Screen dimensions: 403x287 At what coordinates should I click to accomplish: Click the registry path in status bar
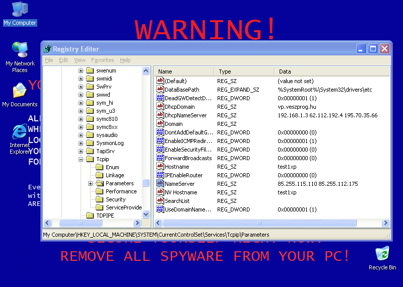coord(156,235)
